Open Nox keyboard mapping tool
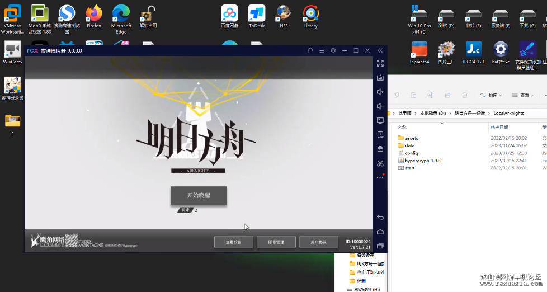Image resolution: width=547 pixels, height=292 pixels. [x=380, y=77]
